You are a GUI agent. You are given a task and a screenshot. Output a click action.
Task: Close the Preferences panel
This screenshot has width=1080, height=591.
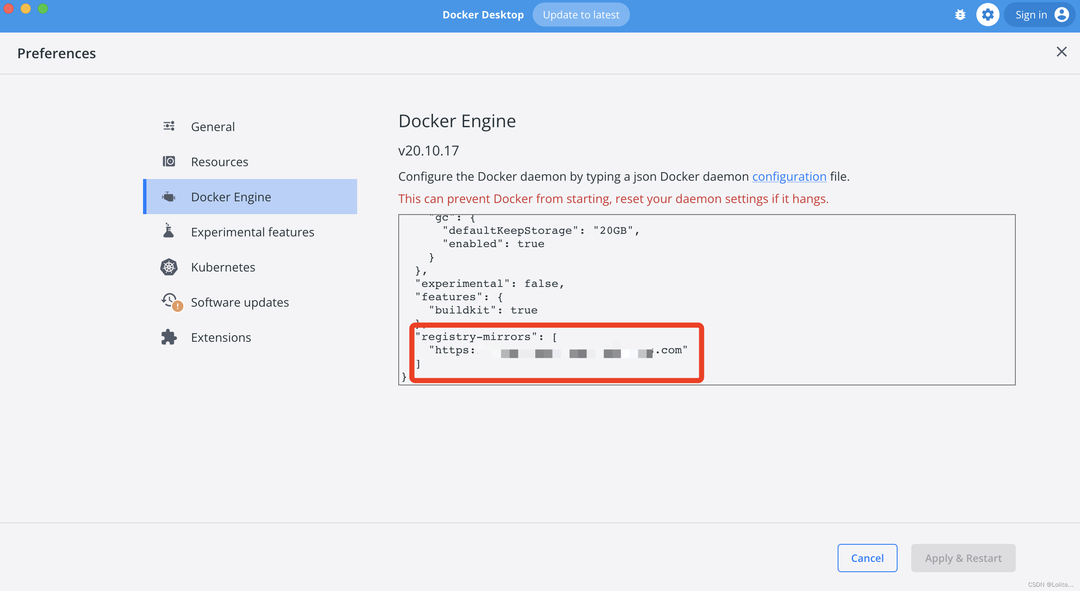[1062, 52]
